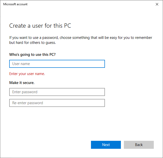
Task: Click the red 'Enter your user name.' error
Action: tap(27, 74)
